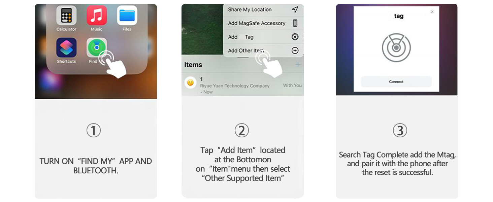The width and height of the screenshot is (493, 202).
Task: Click the MagSafe accessory phone icon
Action: coord(295,23)
